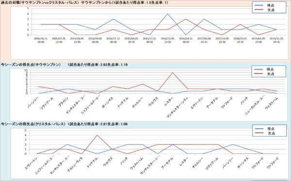Screen dimensions: 291x181
Task: Click 得点 legend label in the Crystal Palace chart
Action: click(271, 129)
